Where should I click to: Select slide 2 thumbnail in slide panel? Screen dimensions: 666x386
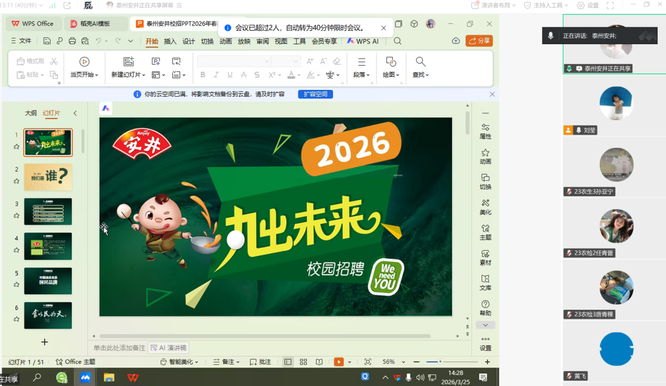coord(48,177)
